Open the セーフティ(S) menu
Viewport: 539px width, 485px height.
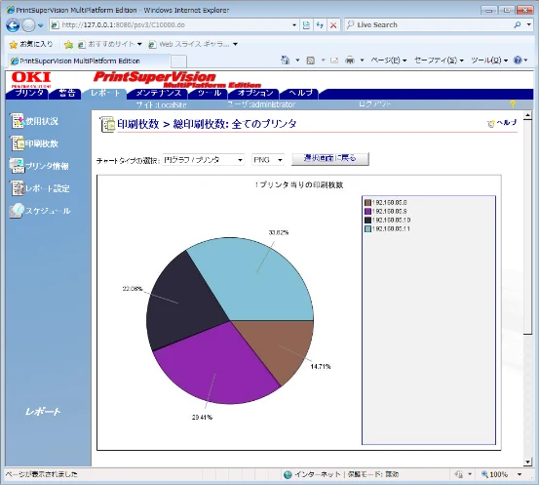pyautogui.click(x=439, y=61)
